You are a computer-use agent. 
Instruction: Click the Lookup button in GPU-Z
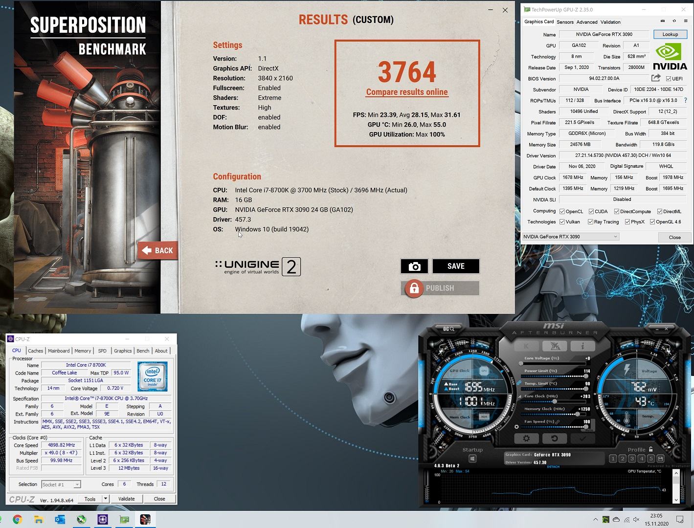coord(670,34)
